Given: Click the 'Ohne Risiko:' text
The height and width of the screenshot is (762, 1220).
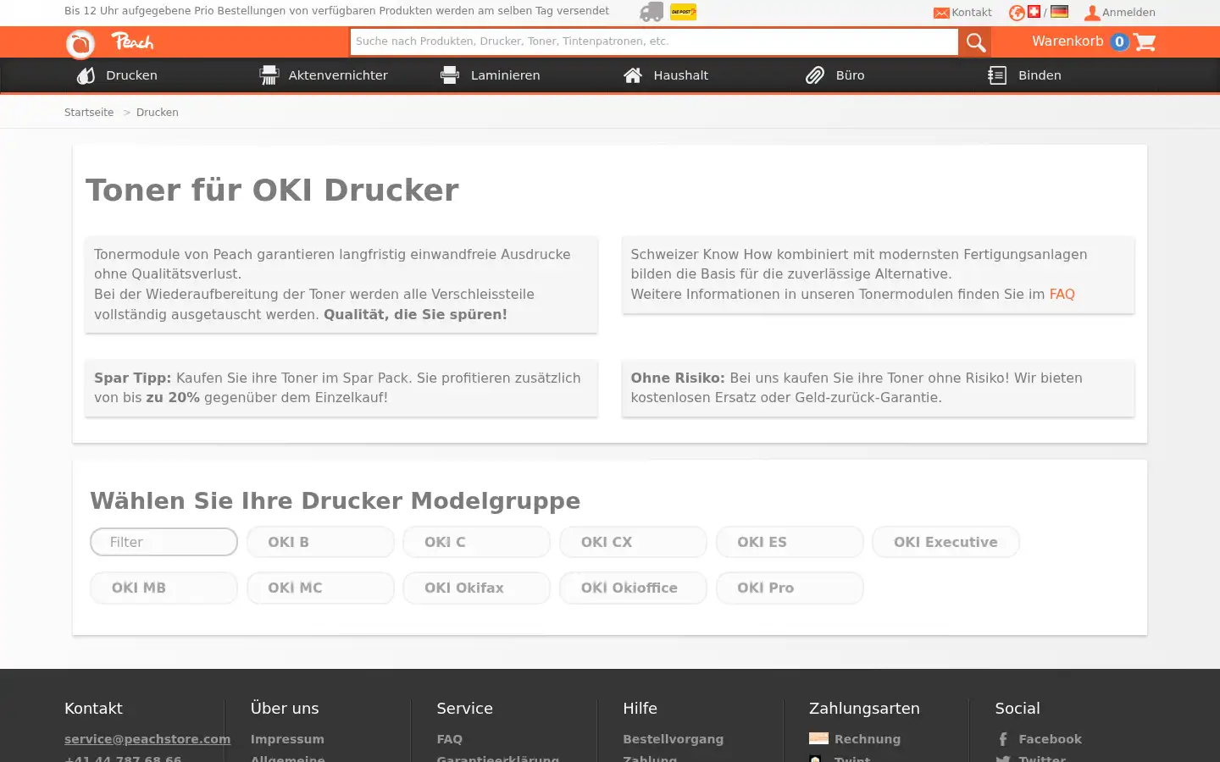Looking at the screenshot, I should 678,378.
